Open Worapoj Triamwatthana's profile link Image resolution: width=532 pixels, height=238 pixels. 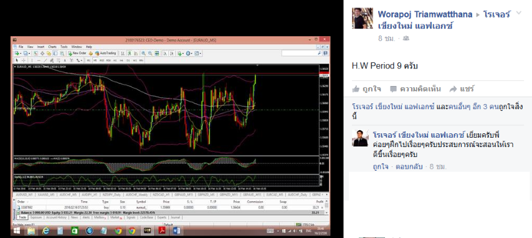click(425, 14)
